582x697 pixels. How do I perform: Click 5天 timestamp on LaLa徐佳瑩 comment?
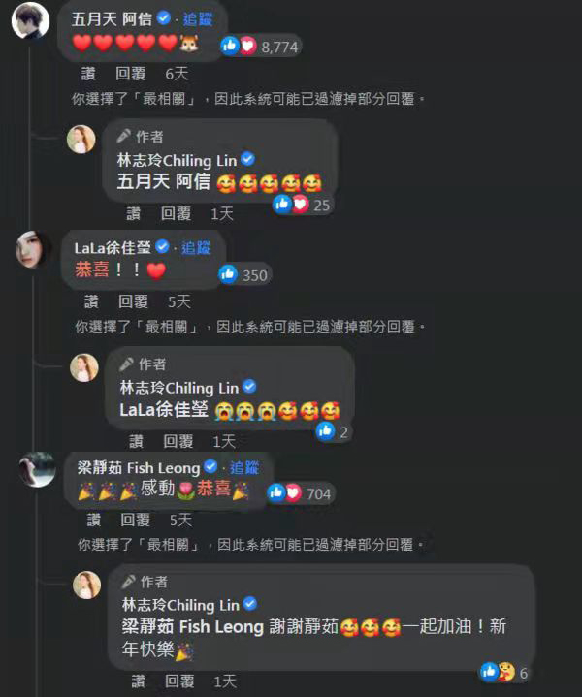pyautogui.click(x=178, y=301)
